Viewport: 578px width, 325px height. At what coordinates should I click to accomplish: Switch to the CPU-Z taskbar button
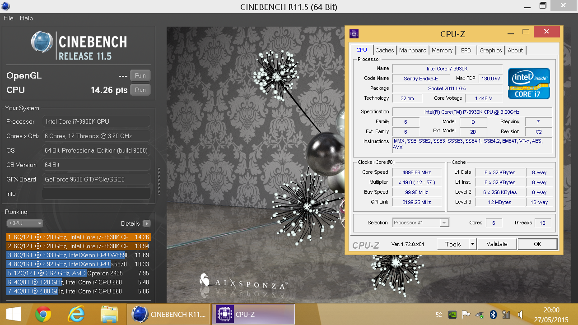point(253,314)
